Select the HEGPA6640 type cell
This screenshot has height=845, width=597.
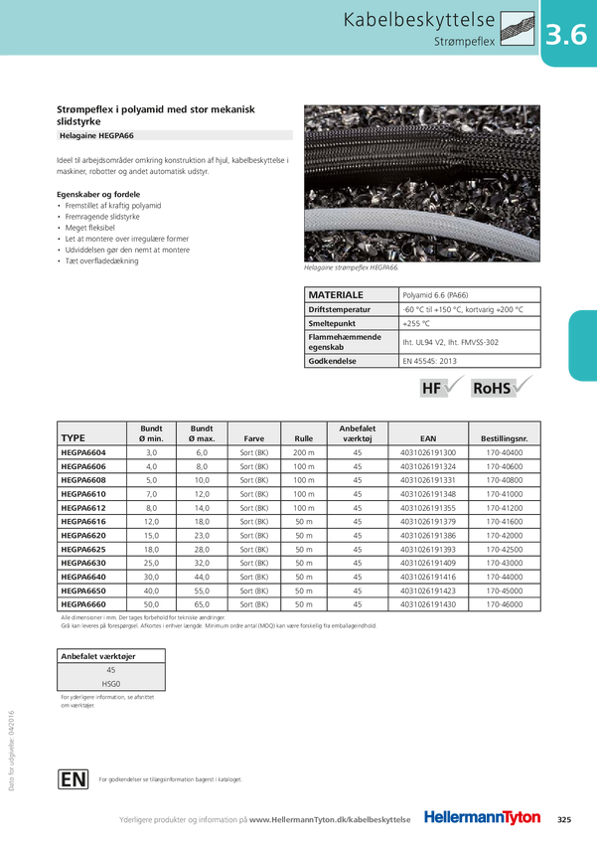tap(91, 578)
